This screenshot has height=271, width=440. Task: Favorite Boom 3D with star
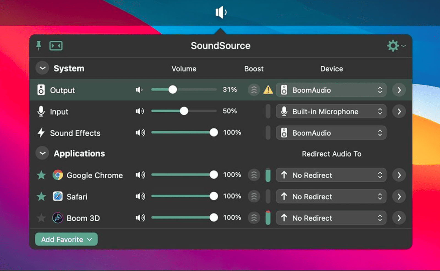(41, 218)
